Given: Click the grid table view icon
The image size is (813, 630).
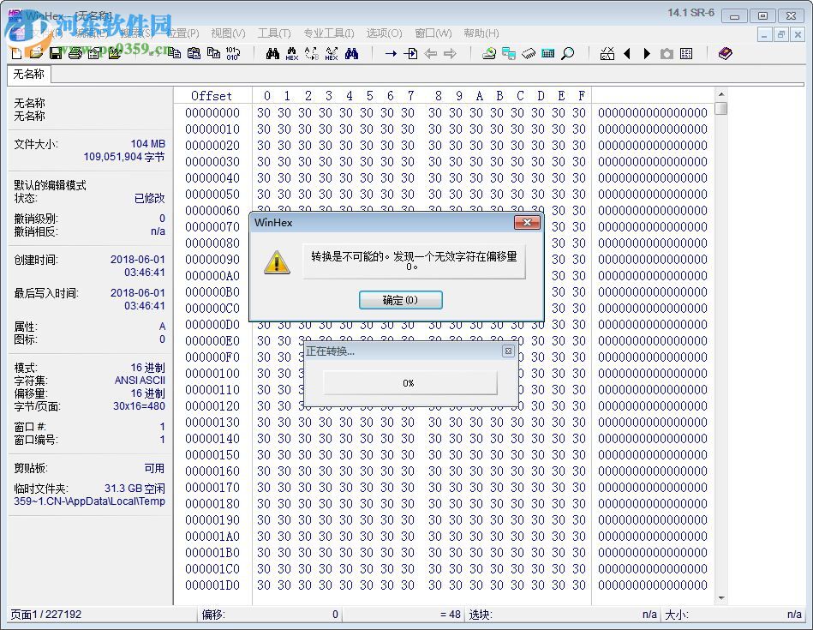Looking at the screenshot, I should (x=686, y=53).
